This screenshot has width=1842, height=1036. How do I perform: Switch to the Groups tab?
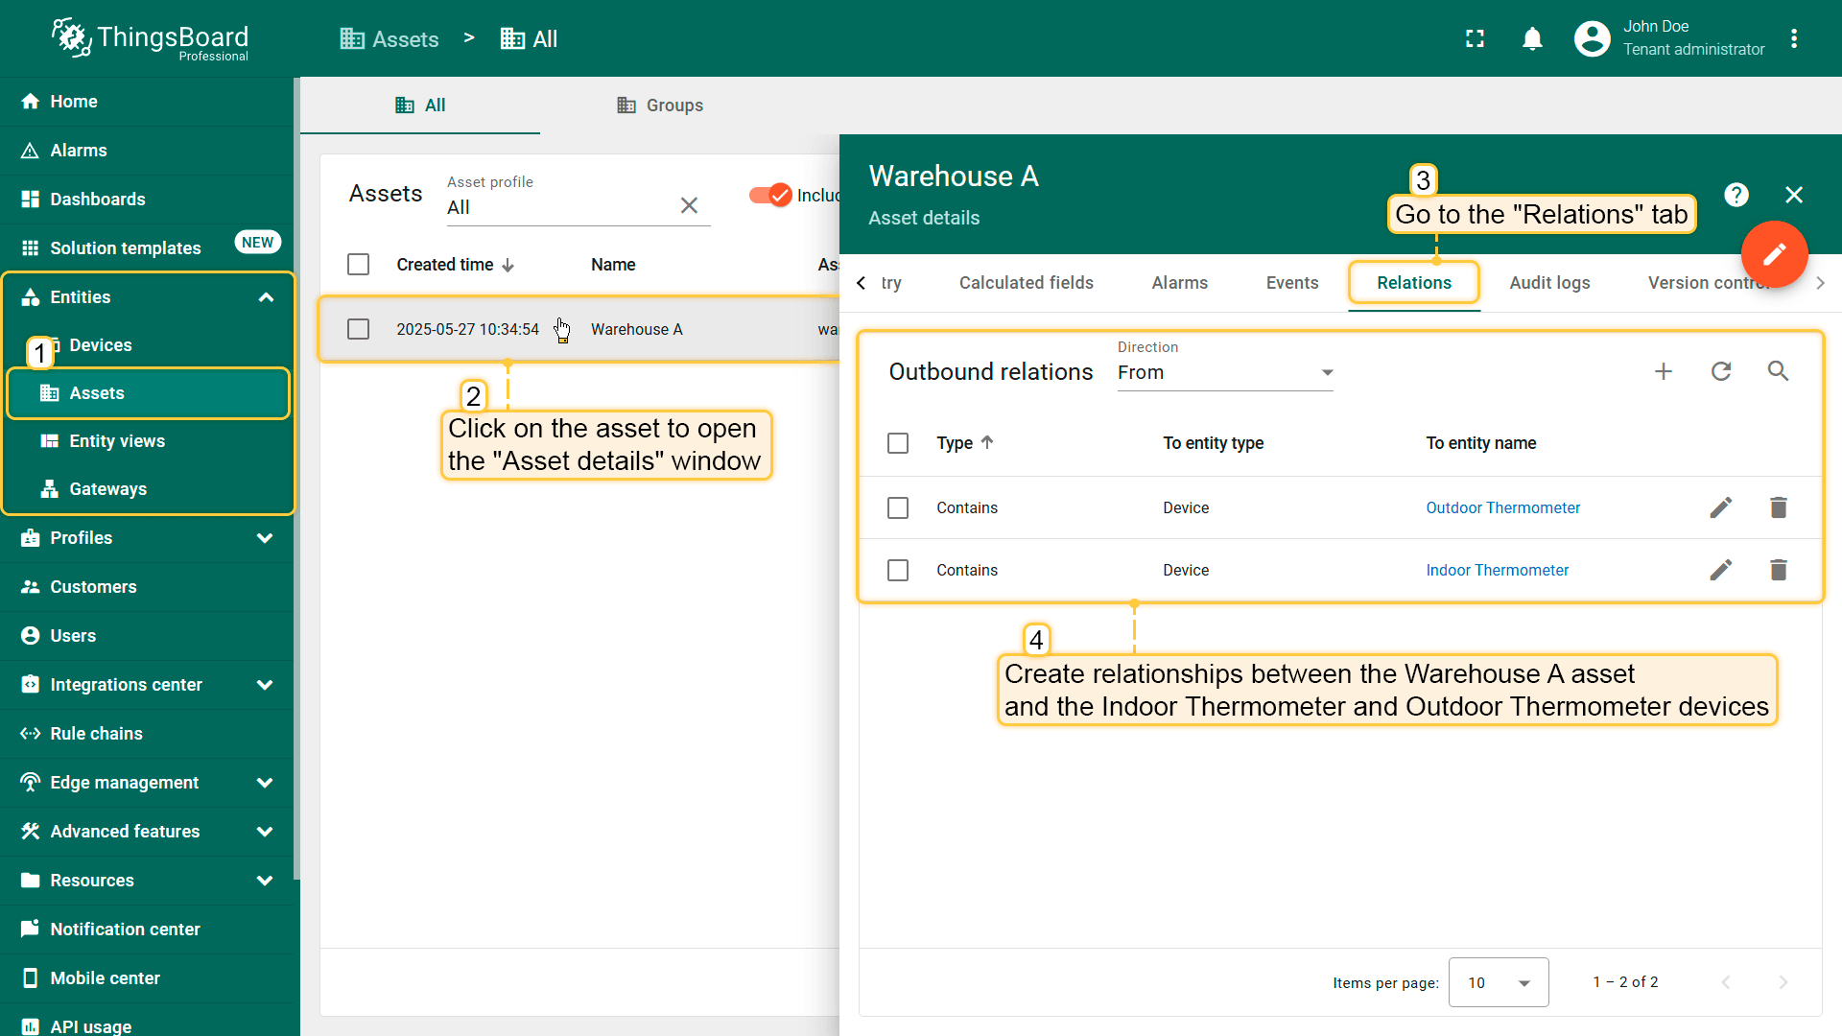pyautogui.click(x=660, y=106)
